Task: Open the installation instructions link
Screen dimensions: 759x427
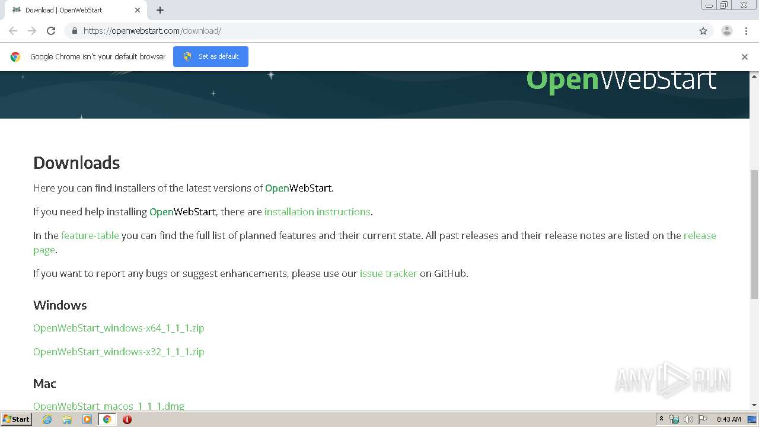Action: click(x=317, y=212)
